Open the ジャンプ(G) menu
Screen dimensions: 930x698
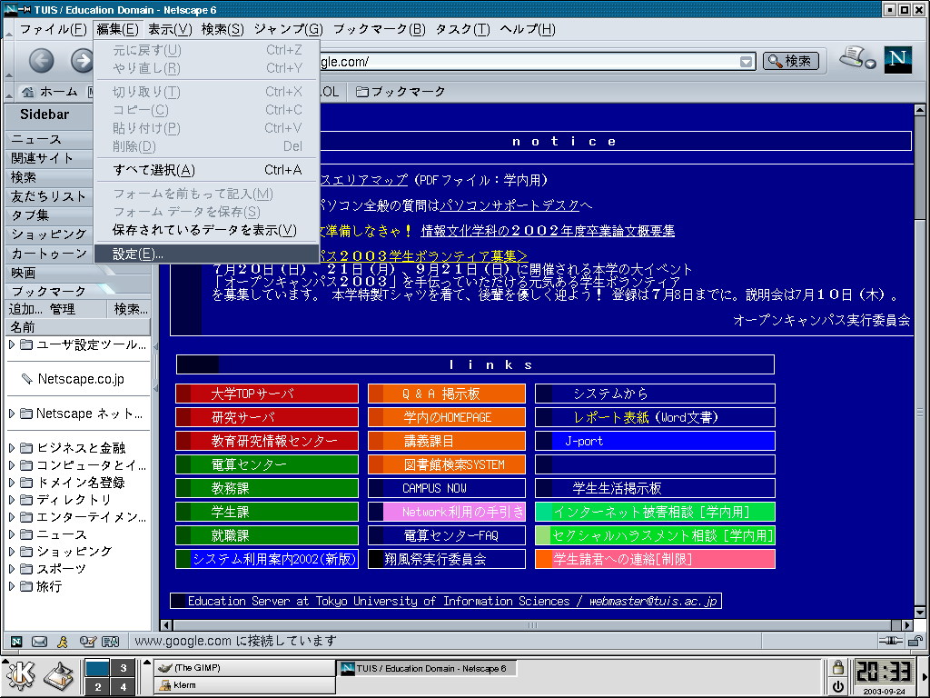(288, 29)
